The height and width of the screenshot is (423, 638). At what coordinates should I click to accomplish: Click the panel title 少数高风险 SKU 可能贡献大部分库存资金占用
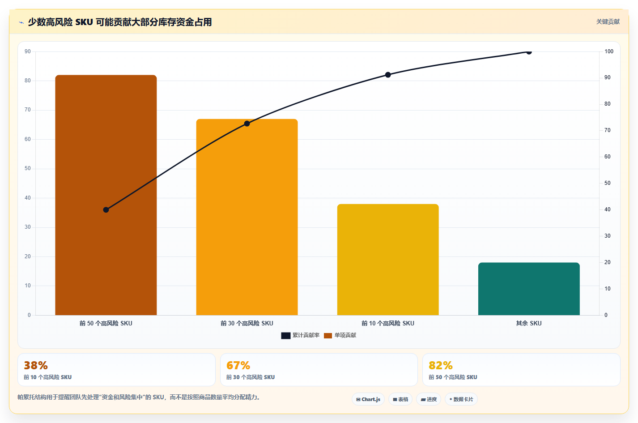120,22
